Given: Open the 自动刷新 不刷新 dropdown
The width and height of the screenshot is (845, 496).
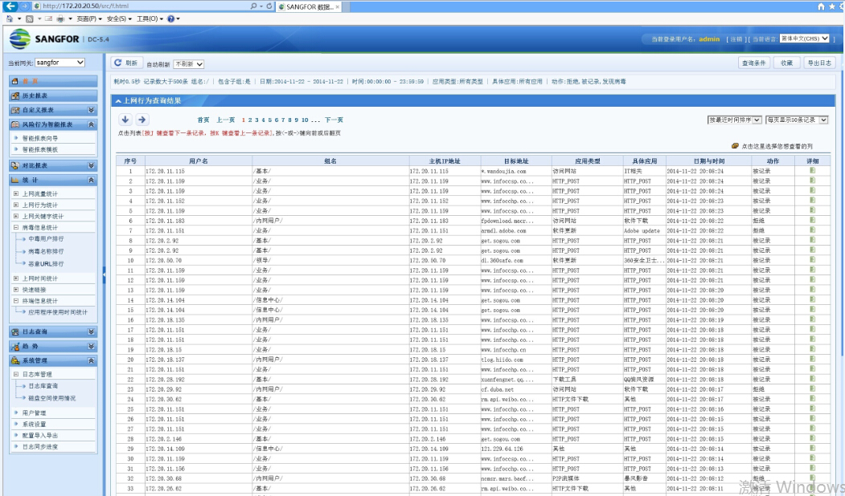Looking at the screenshot, I should (x=189, y=64).
